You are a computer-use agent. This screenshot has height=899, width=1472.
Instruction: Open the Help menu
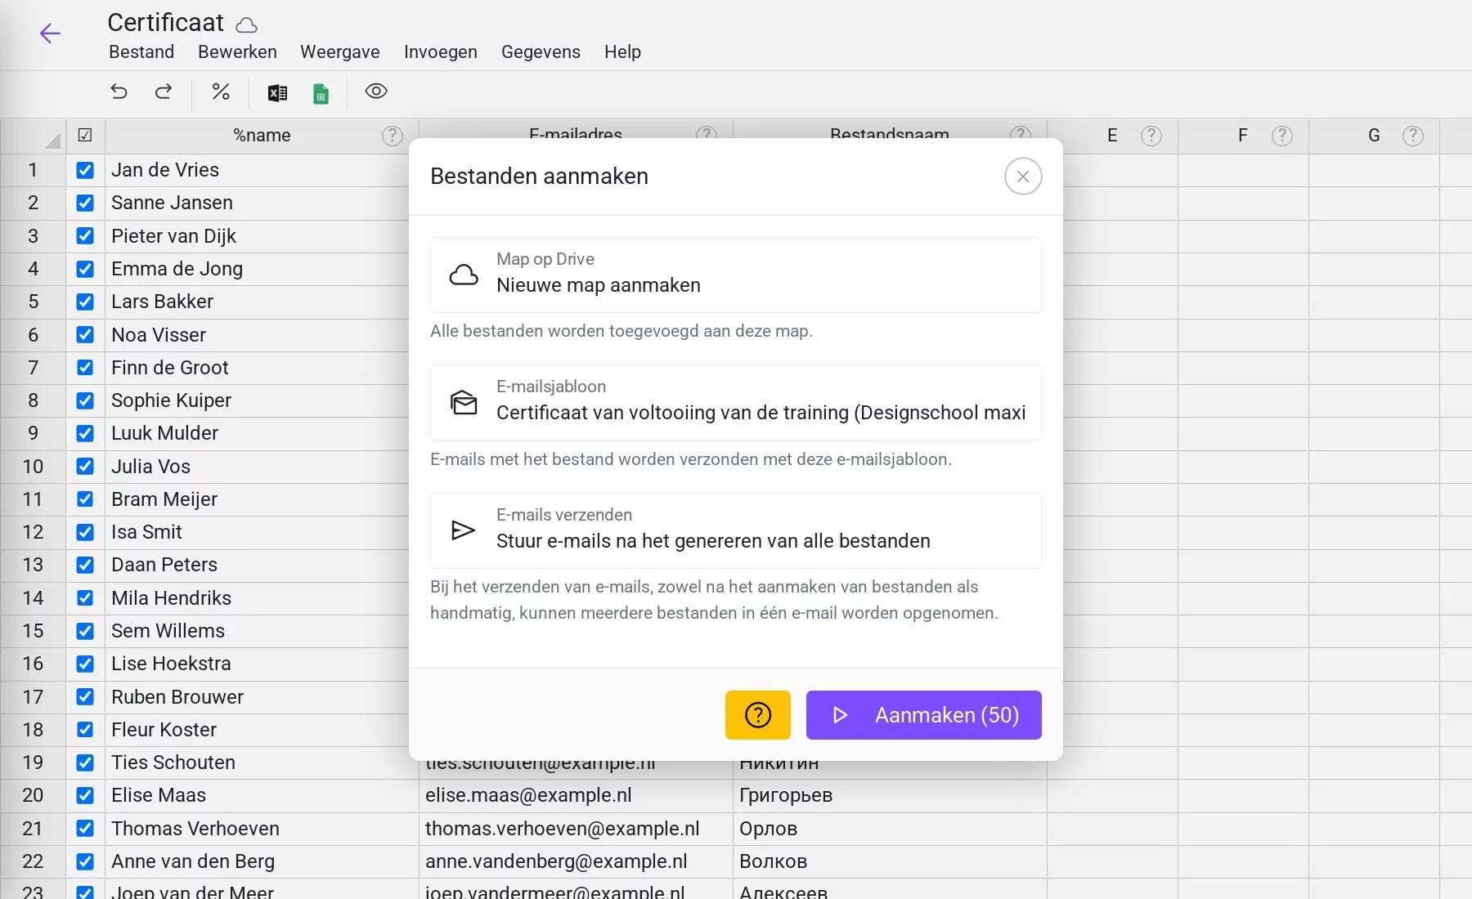coord(622,52)
